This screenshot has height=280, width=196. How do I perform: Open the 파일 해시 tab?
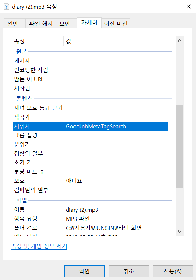click(41, 23)
